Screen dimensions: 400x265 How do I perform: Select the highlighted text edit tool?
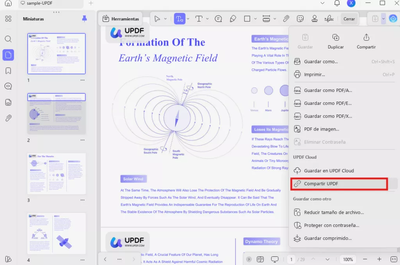coord(180,19)
